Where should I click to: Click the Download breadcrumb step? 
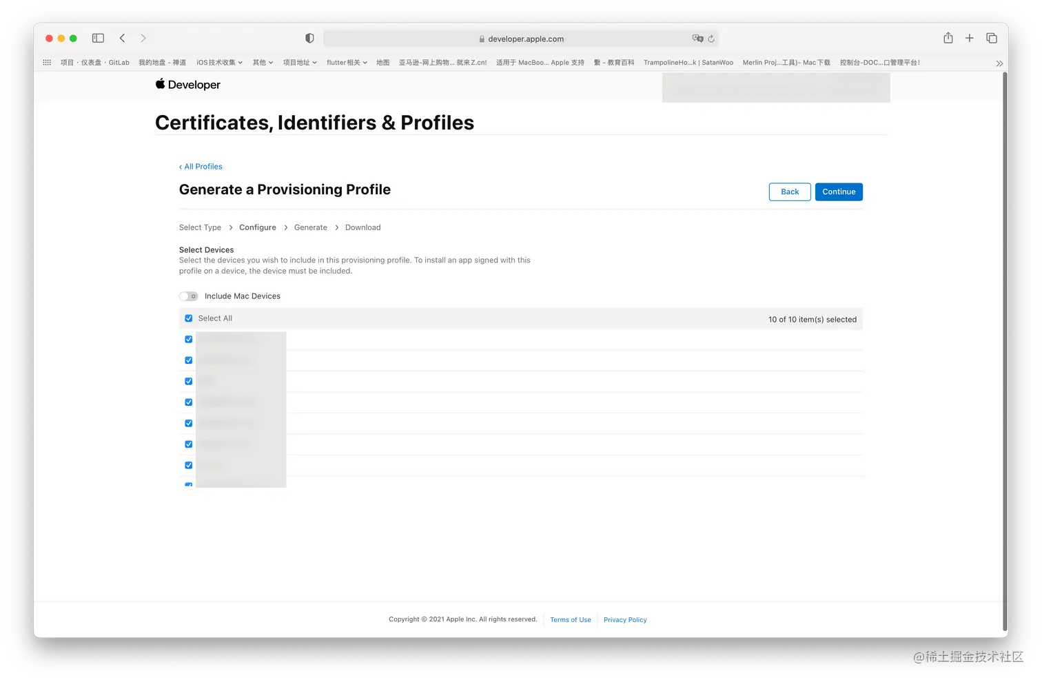(x=363, y=227)
